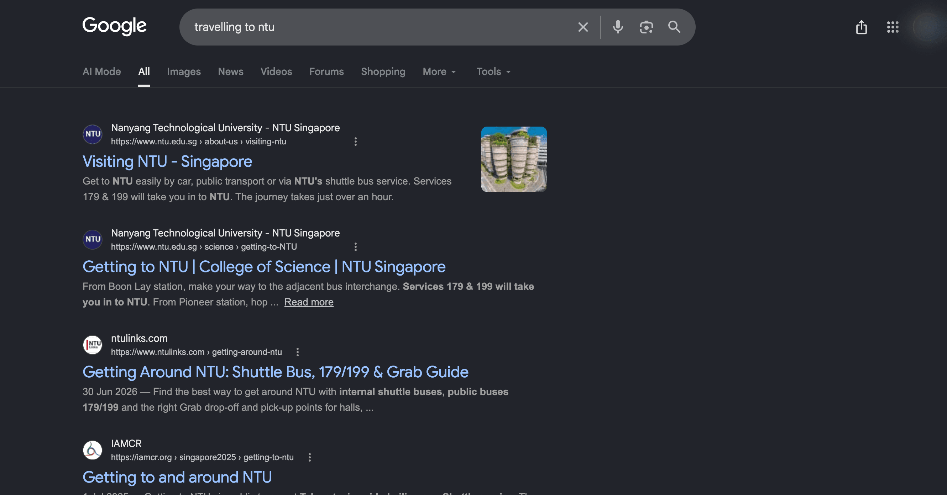
Task: Open options menu for getting-to-NTU science result
Action: click(356, 247)
